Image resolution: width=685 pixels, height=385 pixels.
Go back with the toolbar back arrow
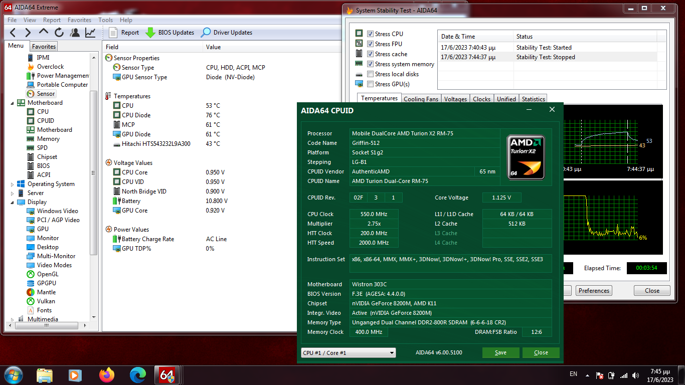pyautogui.click(x=13, y=33)
